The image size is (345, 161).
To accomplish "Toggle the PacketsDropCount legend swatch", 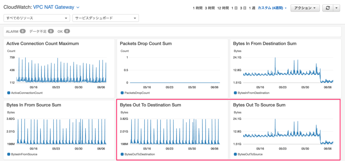I will coord(122,93).
